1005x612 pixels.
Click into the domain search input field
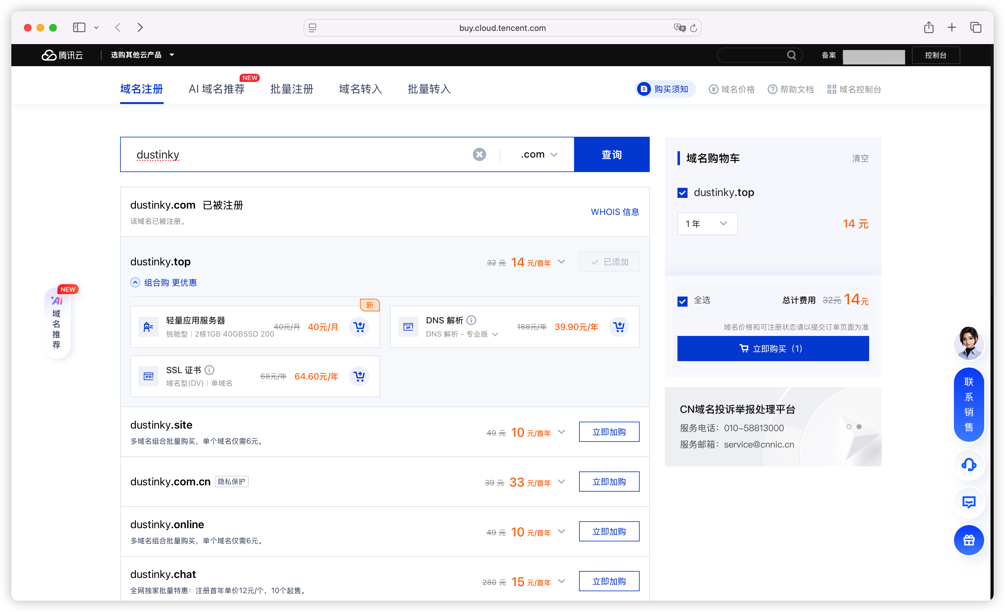302,154
